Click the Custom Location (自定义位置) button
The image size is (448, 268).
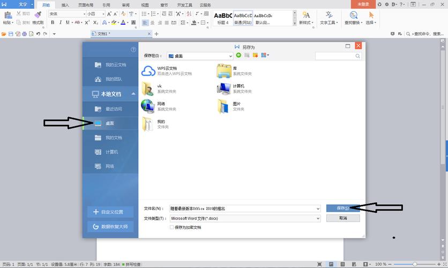coord(110,212)
